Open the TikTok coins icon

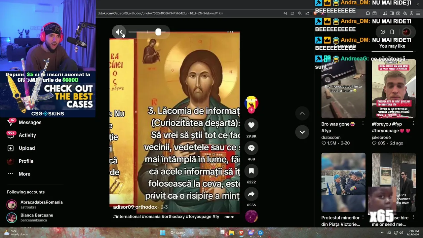tap(383, 32)
